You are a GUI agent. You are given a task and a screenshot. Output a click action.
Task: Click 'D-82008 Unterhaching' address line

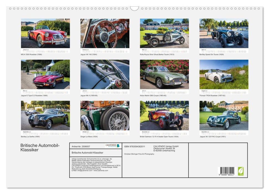pos(164,150)
